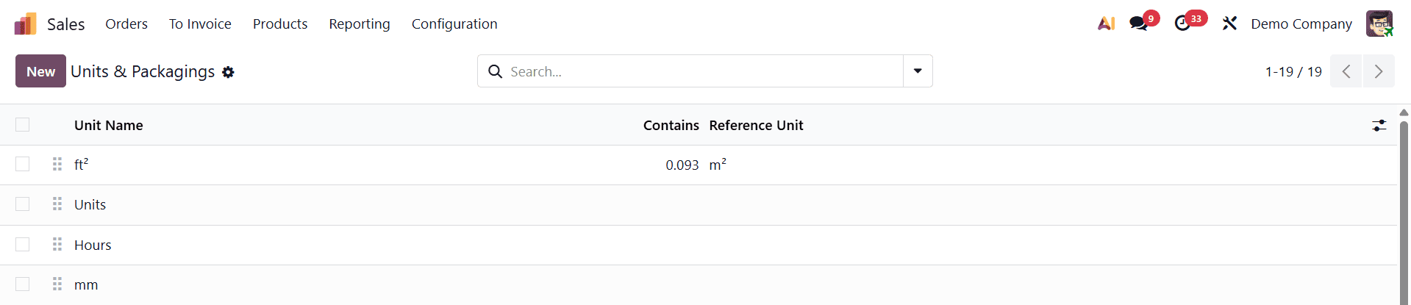1411x305 pixels.
Task: Open the Orders menu
Action: pyautogui.click(x=126, y=24)
